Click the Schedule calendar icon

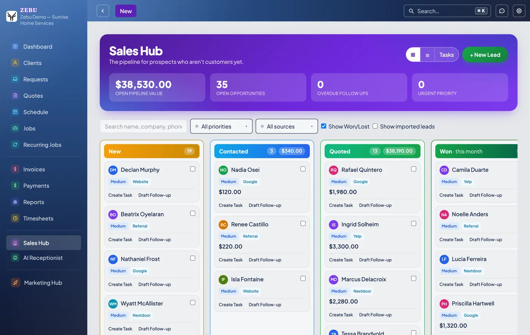(x=15, y=112)
